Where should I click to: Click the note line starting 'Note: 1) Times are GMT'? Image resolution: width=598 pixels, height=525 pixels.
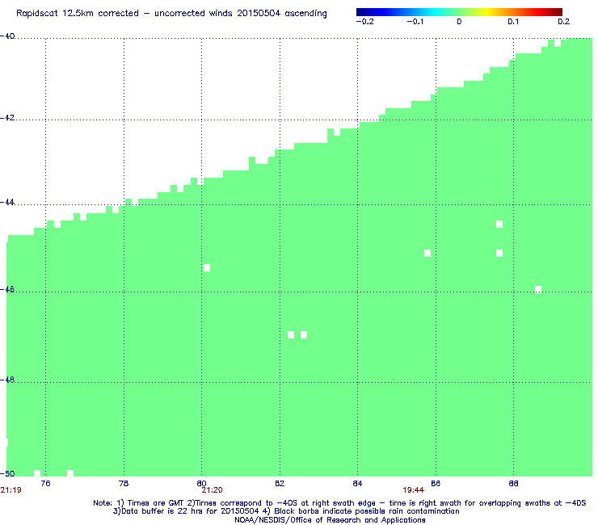[339, 503]
